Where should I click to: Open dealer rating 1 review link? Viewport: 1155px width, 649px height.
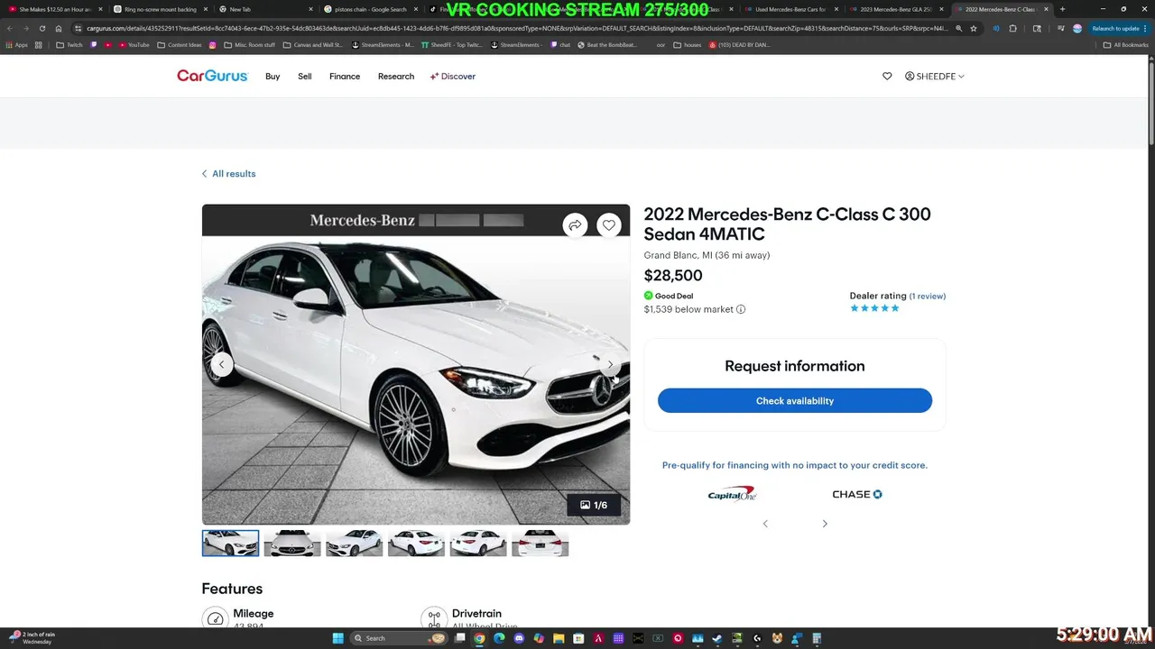928,296
